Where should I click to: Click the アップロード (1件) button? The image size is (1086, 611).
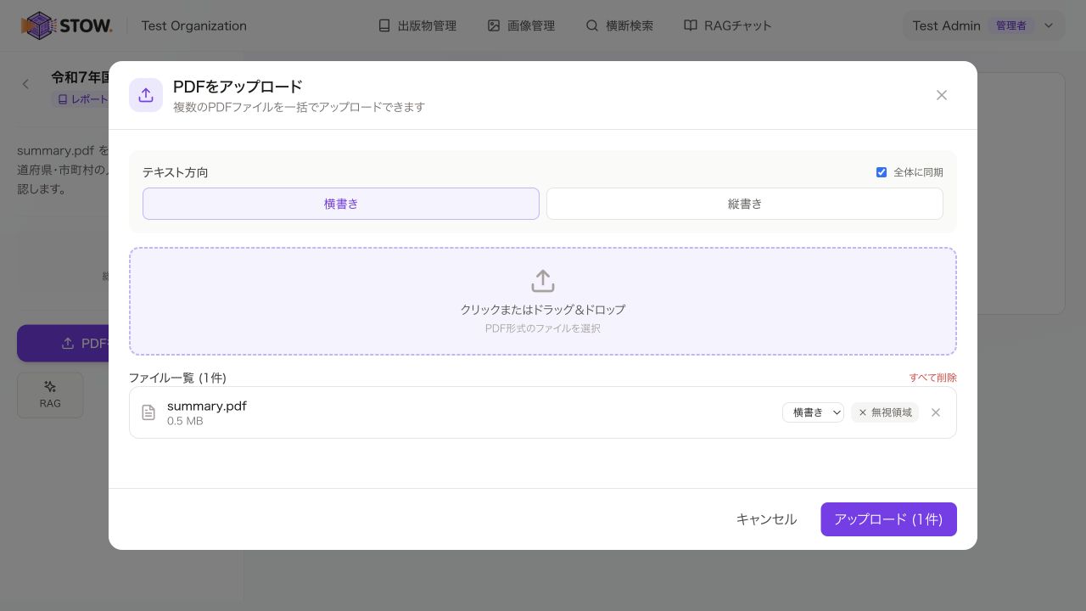(888, 519)
